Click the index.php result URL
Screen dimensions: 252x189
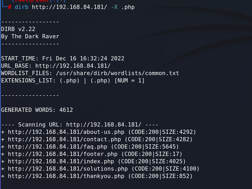[x=61, y=161]
